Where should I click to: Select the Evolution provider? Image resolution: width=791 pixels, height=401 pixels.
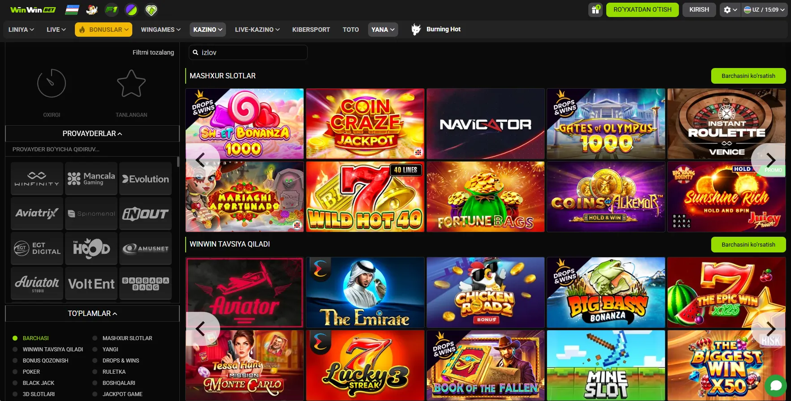point(145,179)
